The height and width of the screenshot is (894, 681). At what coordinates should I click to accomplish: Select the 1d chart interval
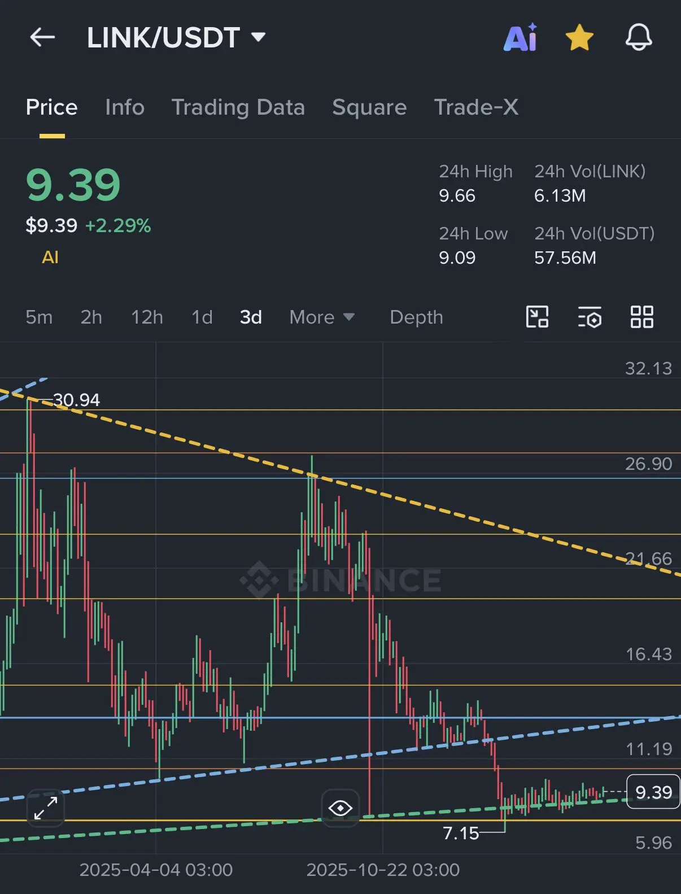coord(202,317)
